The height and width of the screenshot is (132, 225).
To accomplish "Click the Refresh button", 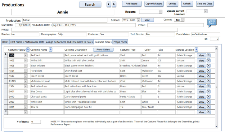I will (187, 4).
